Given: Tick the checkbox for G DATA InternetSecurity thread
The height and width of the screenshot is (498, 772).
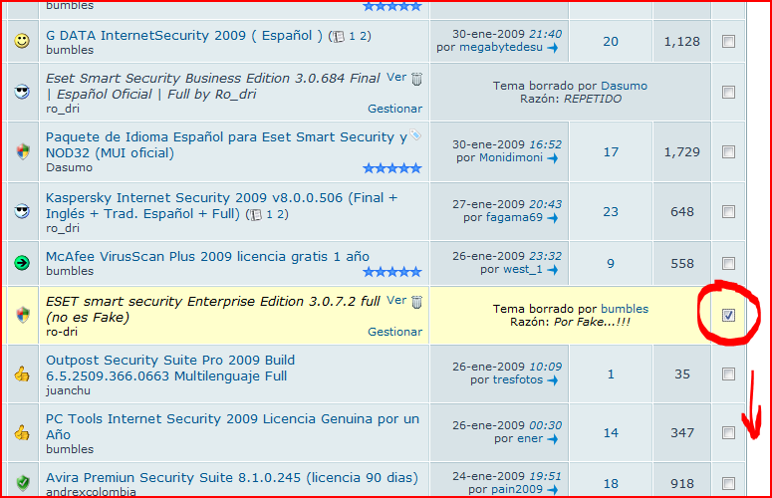Looking at the screenshot, I should [728, 42].
